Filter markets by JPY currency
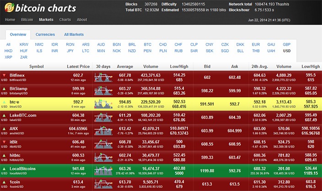The width and height of the screenshot is (322, 191). [70, 51]
